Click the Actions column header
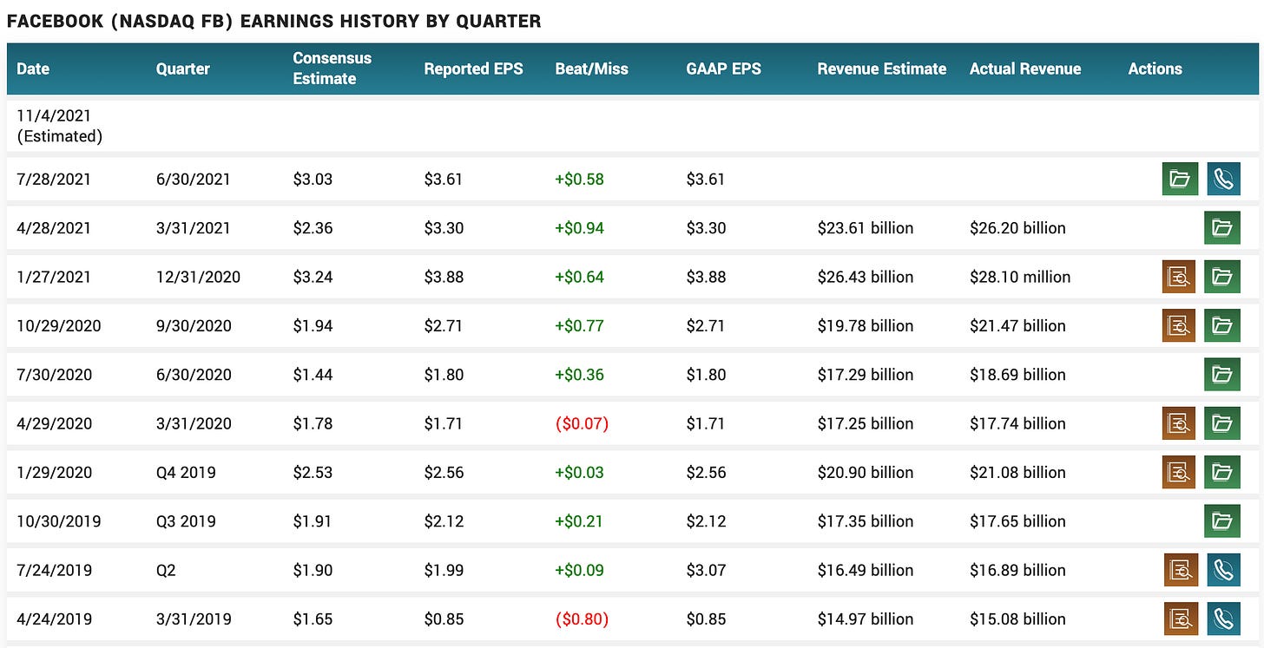1264x648 pixels. point(1155,69)
